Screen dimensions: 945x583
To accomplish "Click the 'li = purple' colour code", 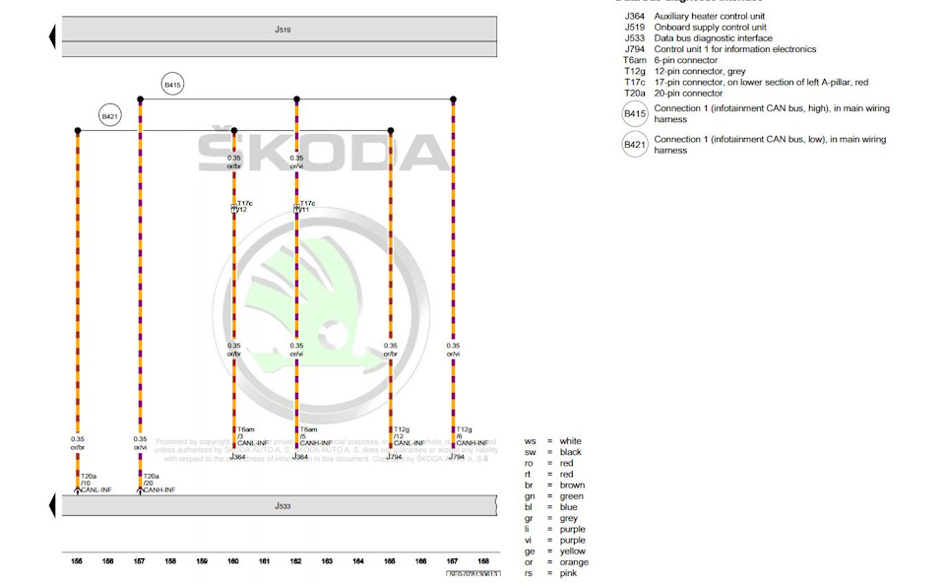I will pyautogui.click(x=554, y=530).
